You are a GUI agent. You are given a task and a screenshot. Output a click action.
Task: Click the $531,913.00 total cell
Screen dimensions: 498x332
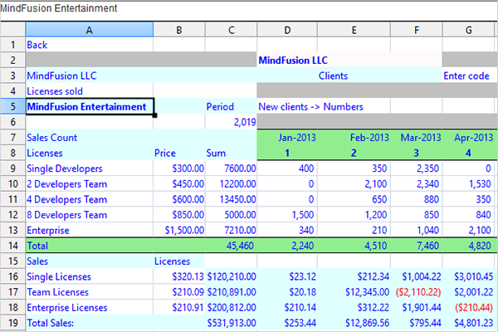click(231, 323)
